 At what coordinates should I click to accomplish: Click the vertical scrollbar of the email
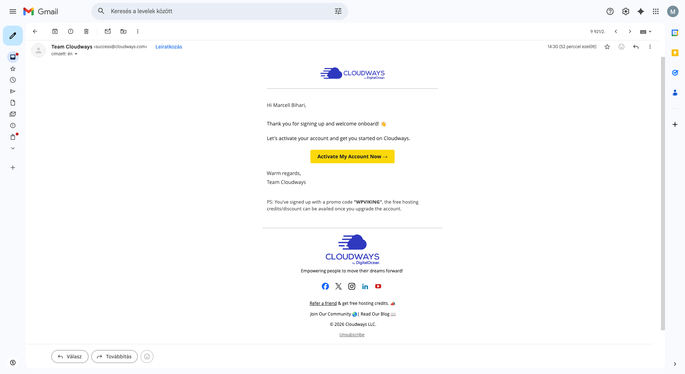point(663,193)
